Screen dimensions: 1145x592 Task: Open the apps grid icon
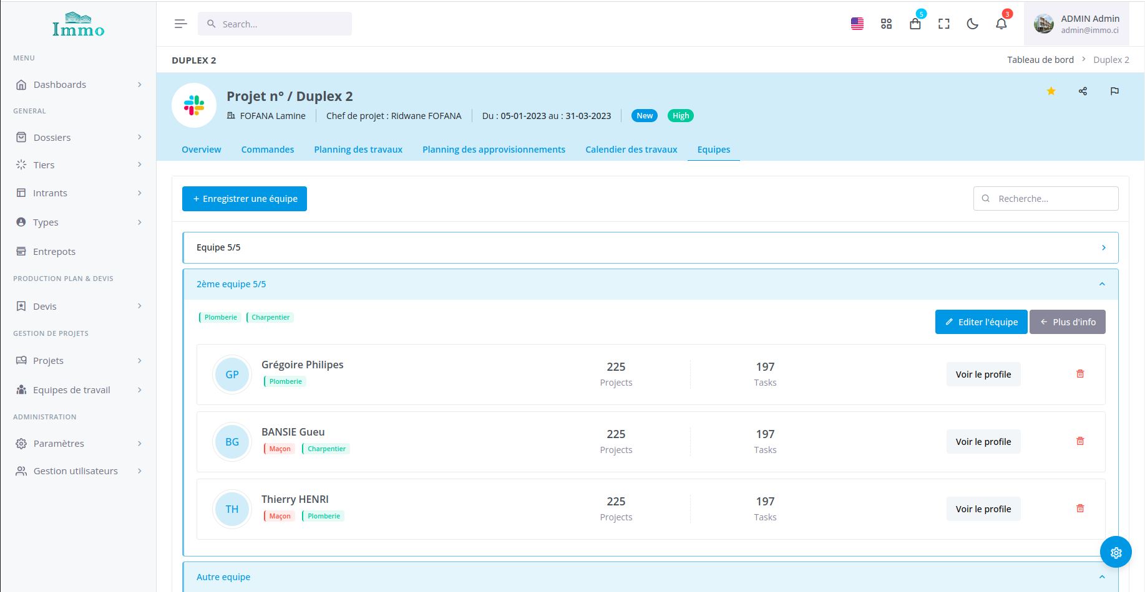coord(886,24)
